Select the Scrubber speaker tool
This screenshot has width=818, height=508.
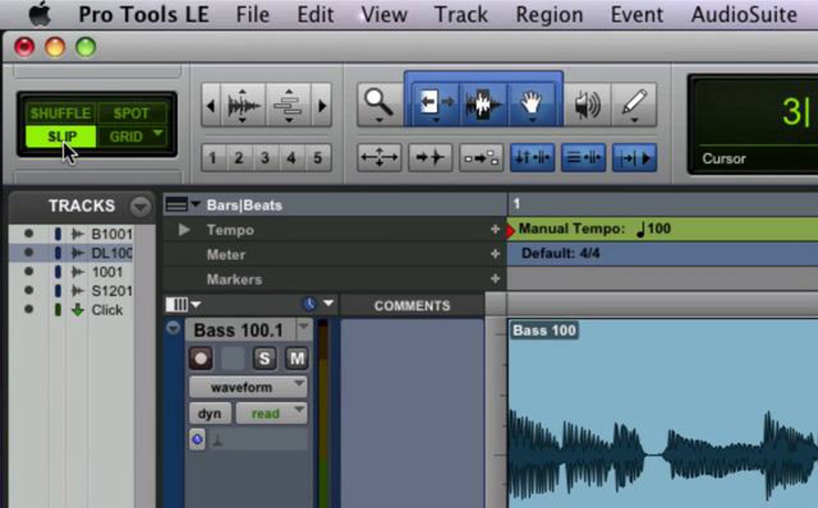coord(587,104)
